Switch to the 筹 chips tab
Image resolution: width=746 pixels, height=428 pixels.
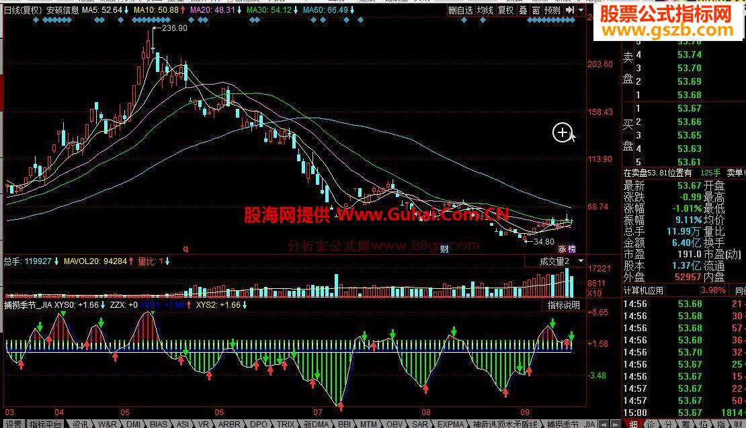click(686, 424)
